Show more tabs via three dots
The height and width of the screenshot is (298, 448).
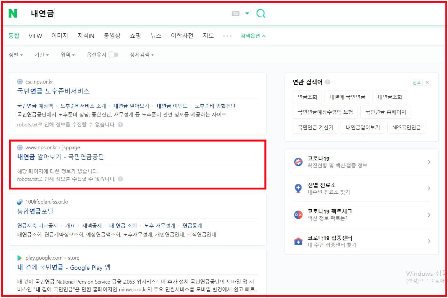pos(227,36)
